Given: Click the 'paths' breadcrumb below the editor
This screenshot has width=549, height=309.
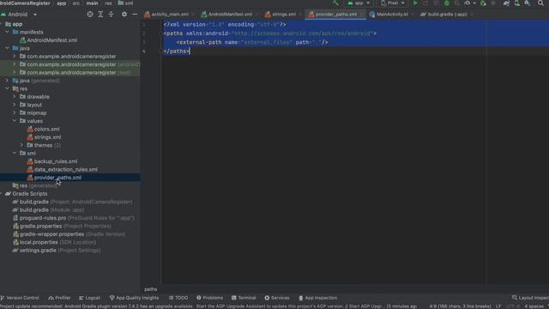Looking at the screenshot, I should [151, 289].
